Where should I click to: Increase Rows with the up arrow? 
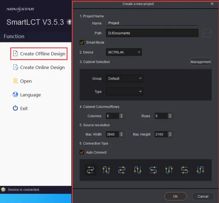(x=170, y=115)
